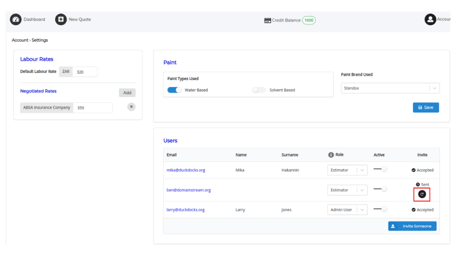Open the ben@domainstream.org email link
Screen dimensions: 456x256
(188, 190)
